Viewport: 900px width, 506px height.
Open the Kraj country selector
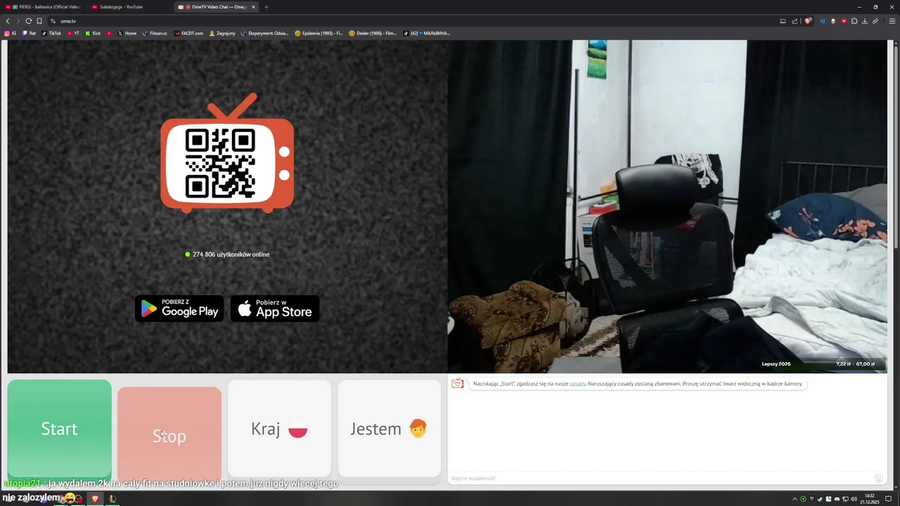[x=279, y=429]
